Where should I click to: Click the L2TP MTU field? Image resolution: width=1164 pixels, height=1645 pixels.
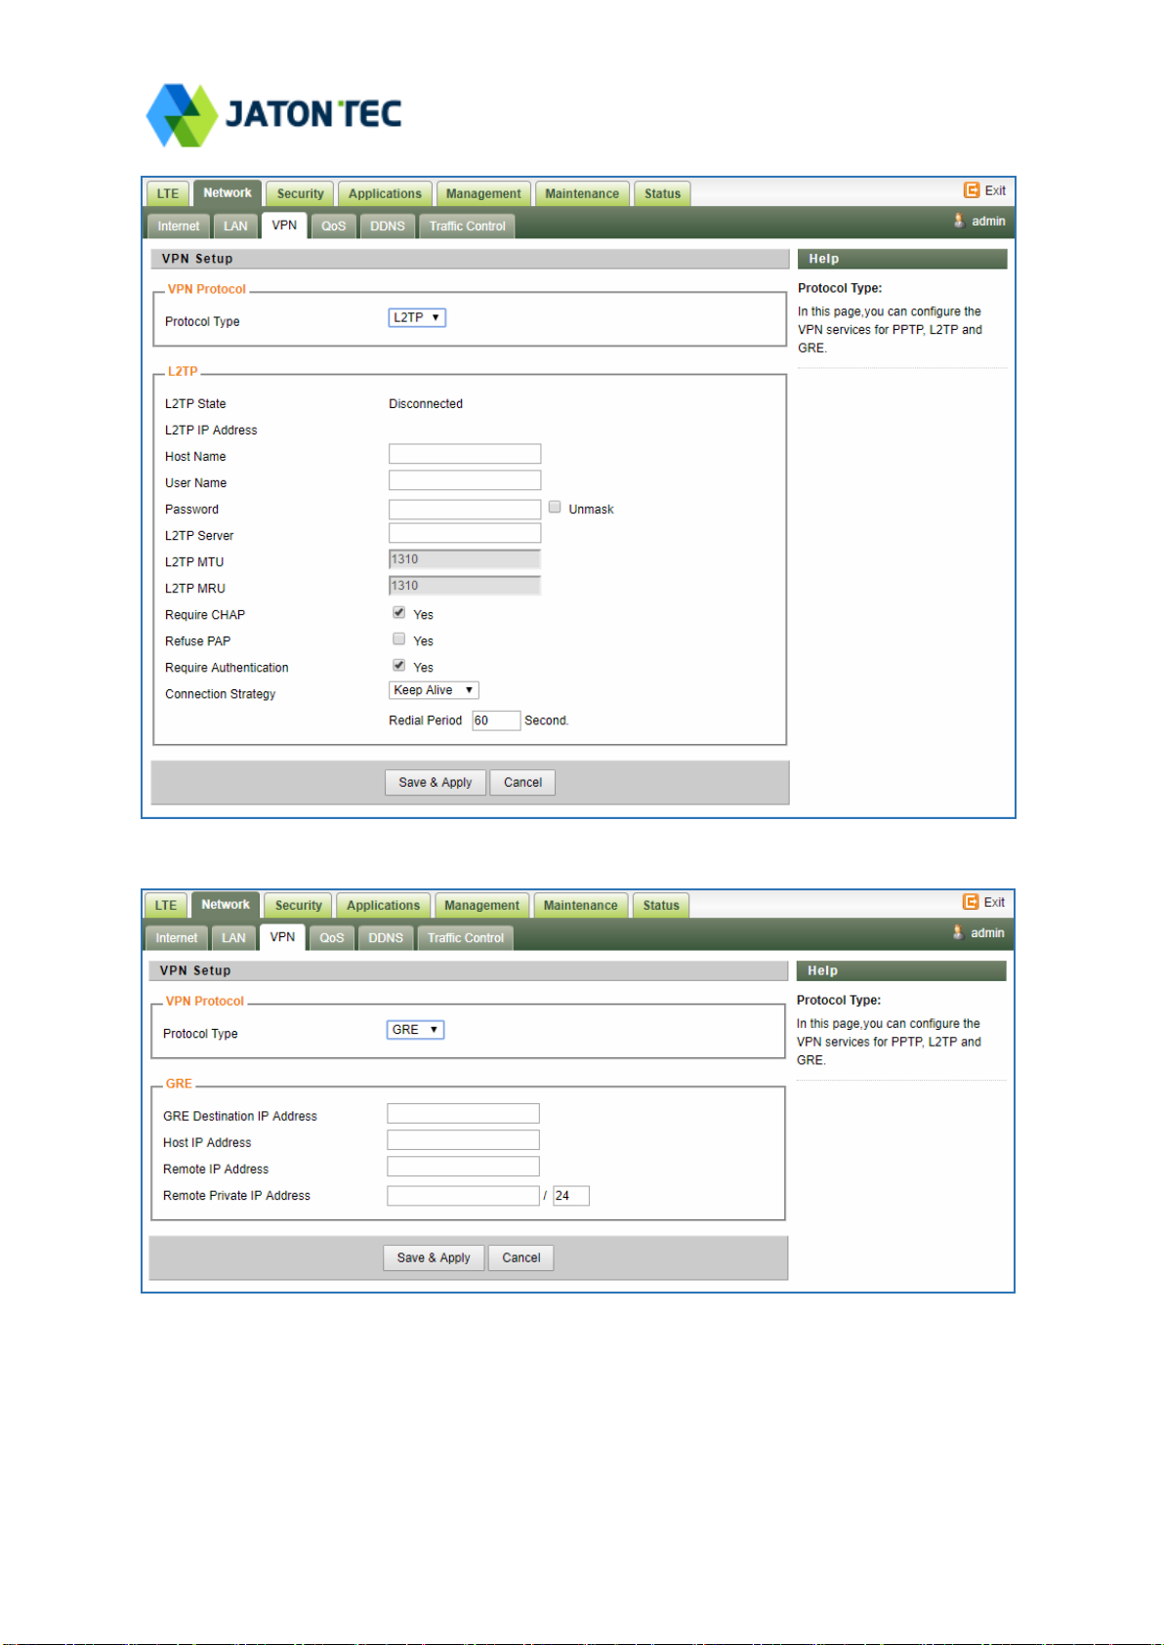click(x=465, y=559)
